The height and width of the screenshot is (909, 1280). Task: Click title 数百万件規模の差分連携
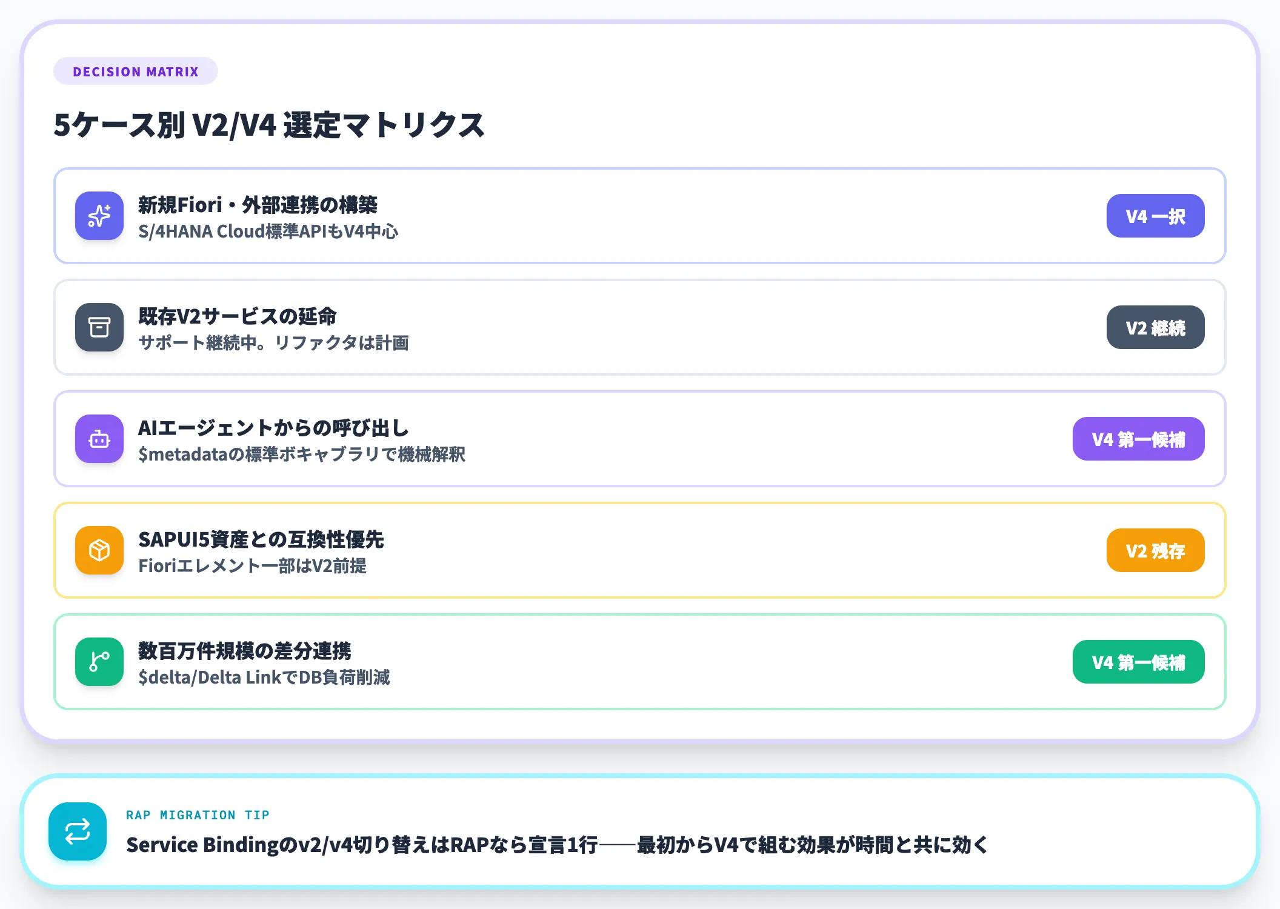[245, 651]
